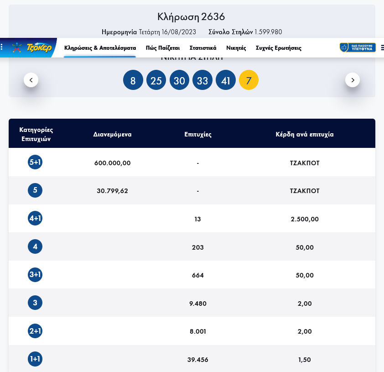Click the 4+1 category badge
Image resolution: width=384 pixels, height=372 pixels.
coord(35,219)
